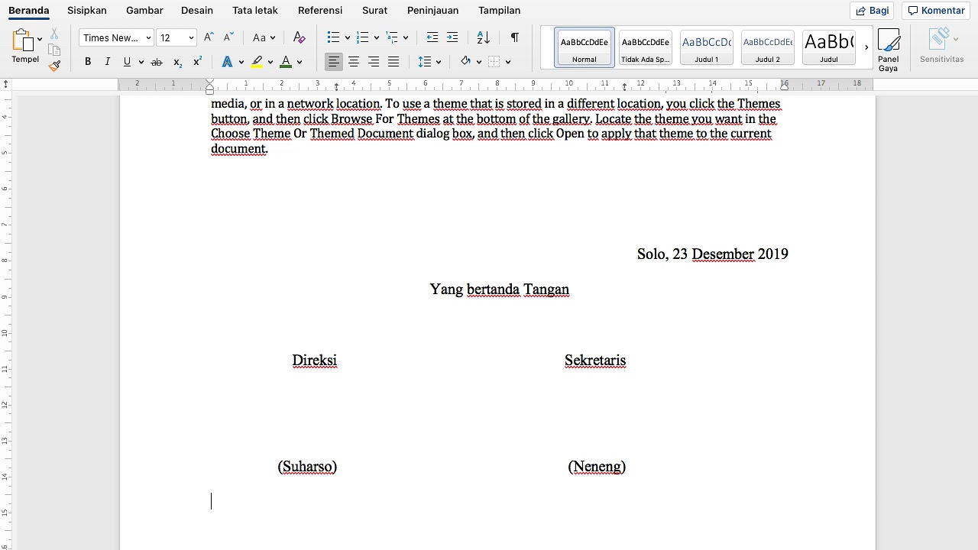Select the Format Painter brush icon
Viewport: 978px width, 550px height.
(x=54, y=66)
